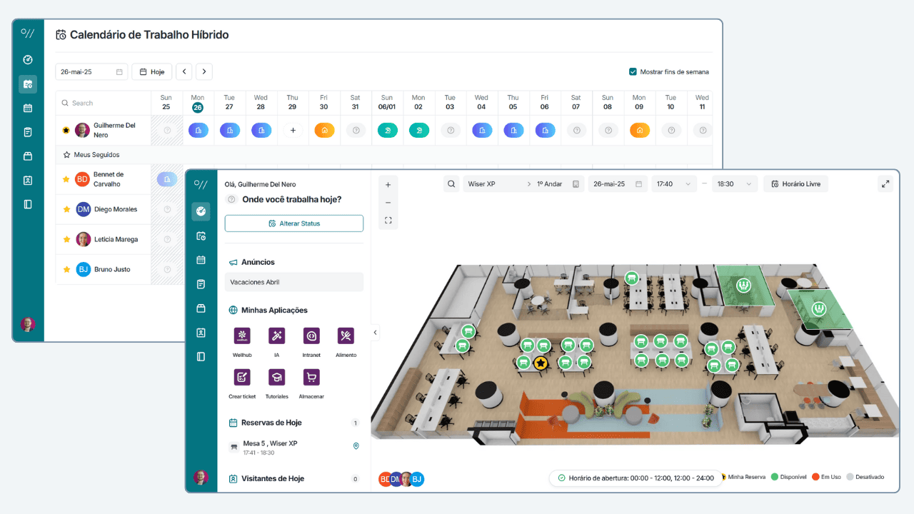This screenshot has width=914, height=514.
Task: Collapse the left panel with the chevron
Action: 376,333
